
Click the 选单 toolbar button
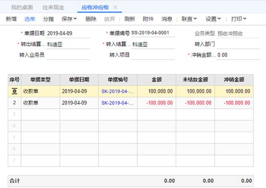click(x=30, y=19)
